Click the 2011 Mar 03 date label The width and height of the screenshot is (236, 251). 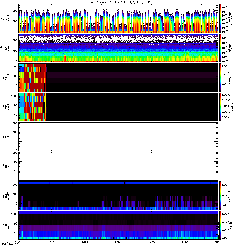[10, 244]
